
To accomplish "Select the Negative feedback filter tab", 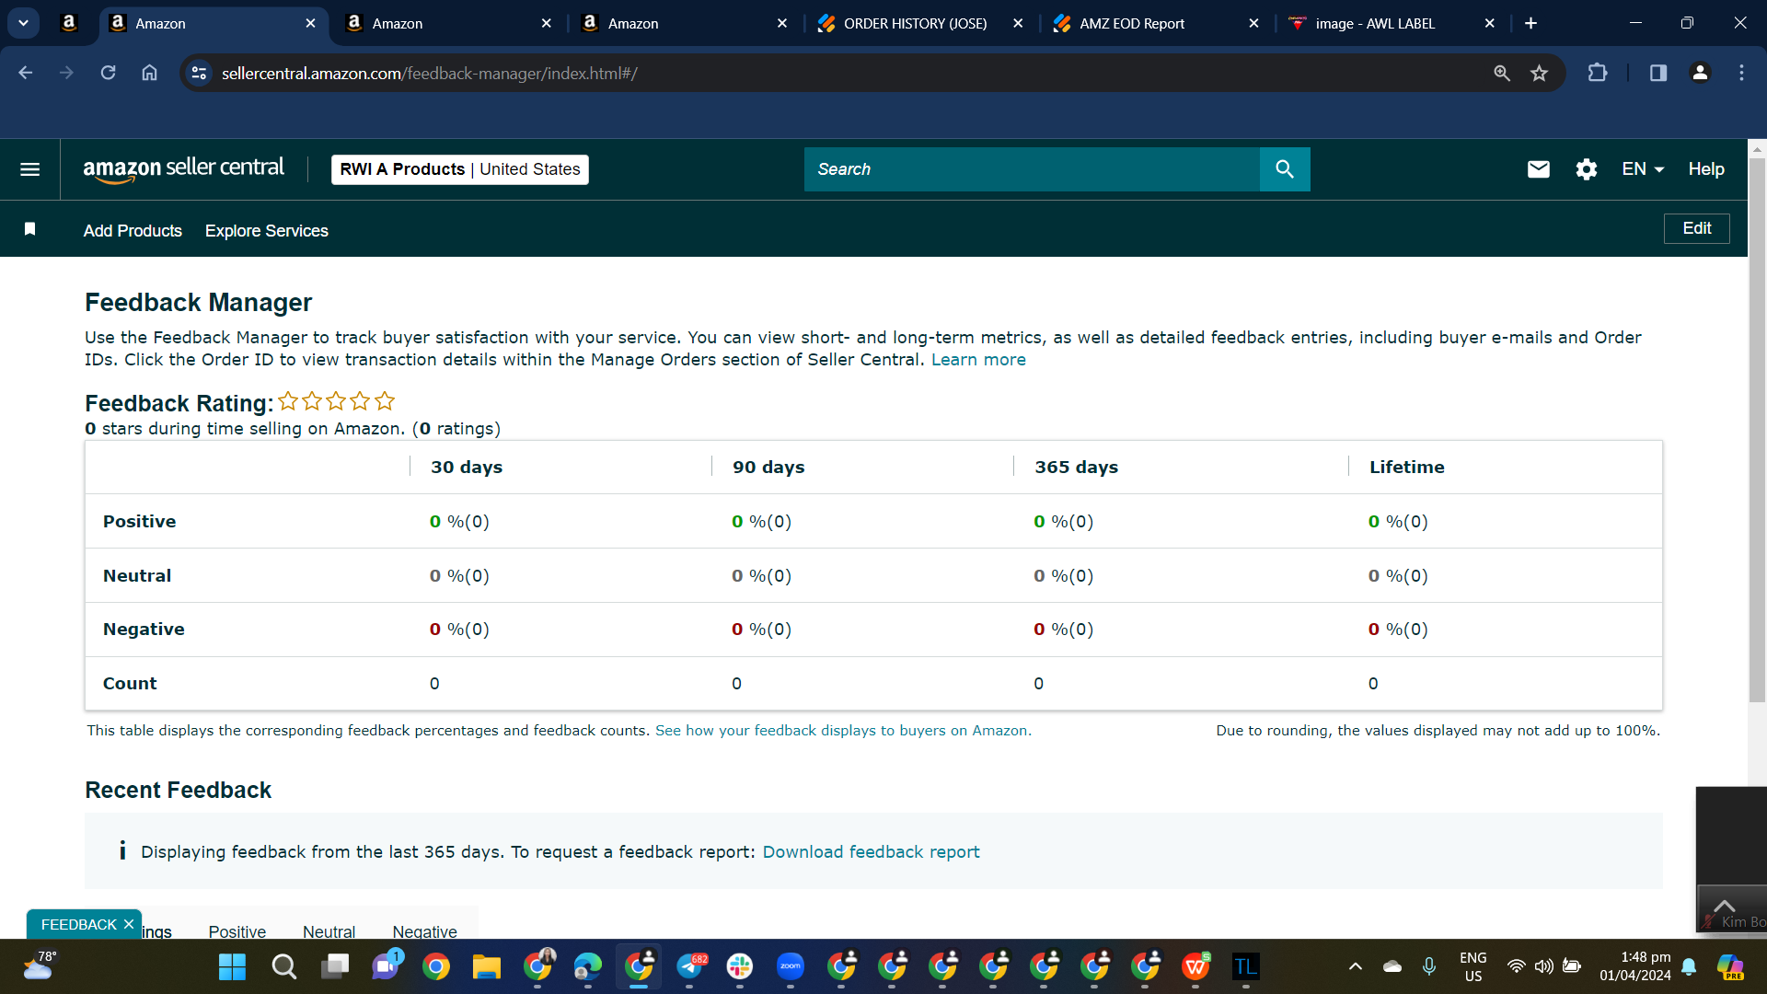I will pos(424,930).
